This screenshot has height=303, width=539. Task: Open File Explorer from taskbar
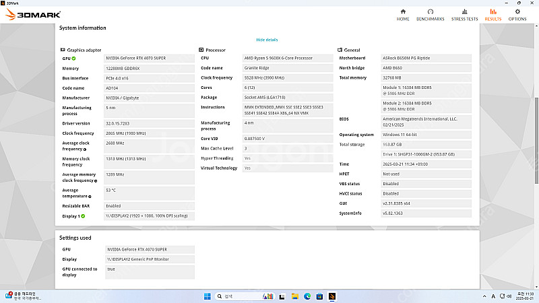tap(294, 296)
